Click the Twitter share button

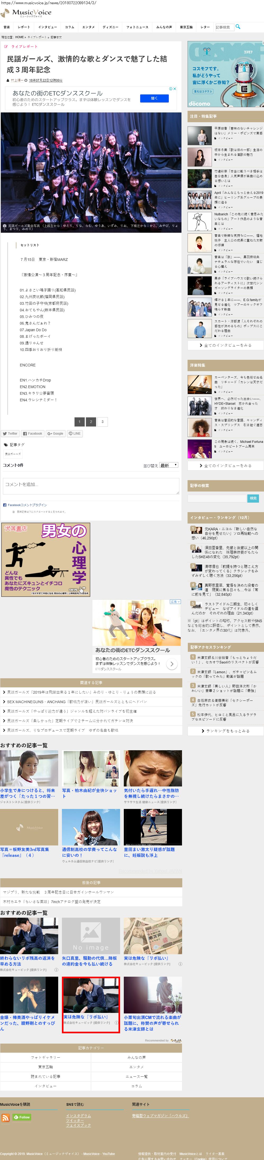pyautogui.click(x=10, y=434)
